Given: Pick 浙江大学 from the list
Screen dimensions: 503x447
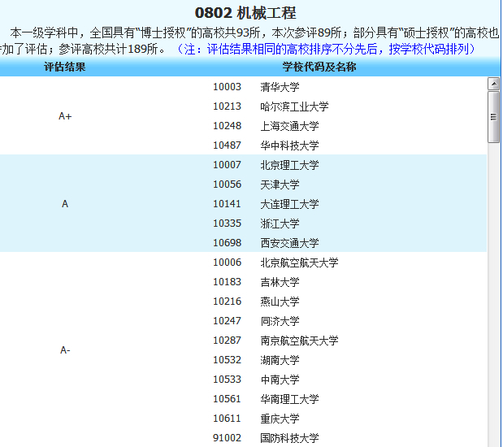Looking at the screenshot, I should [x=280, y=223].
